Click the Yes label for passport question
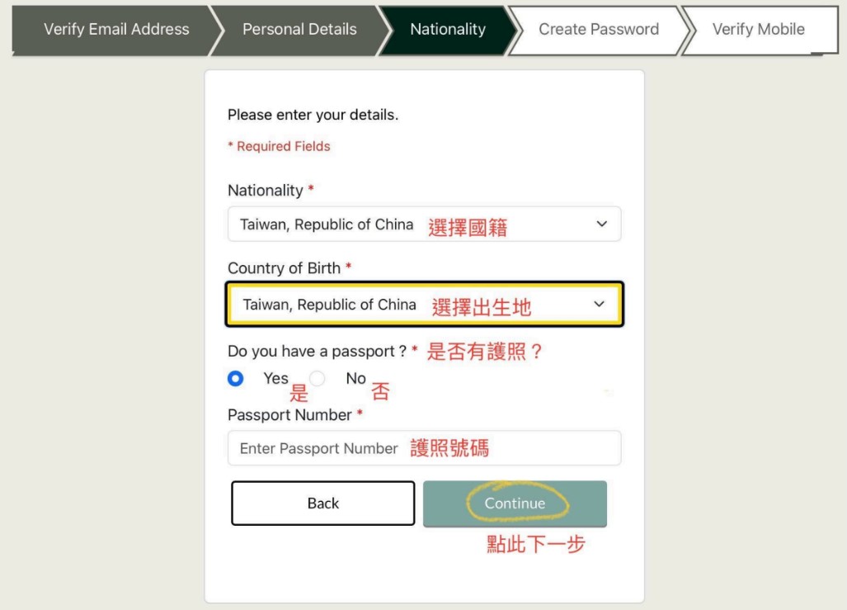Viewport: 847px width, 610px height. (x=275, y=379)
